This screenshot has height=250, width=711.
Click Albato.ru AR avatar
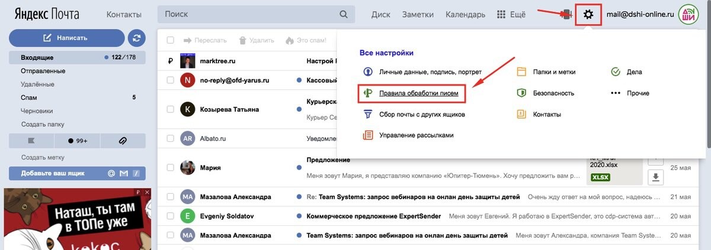click(187, 138)
